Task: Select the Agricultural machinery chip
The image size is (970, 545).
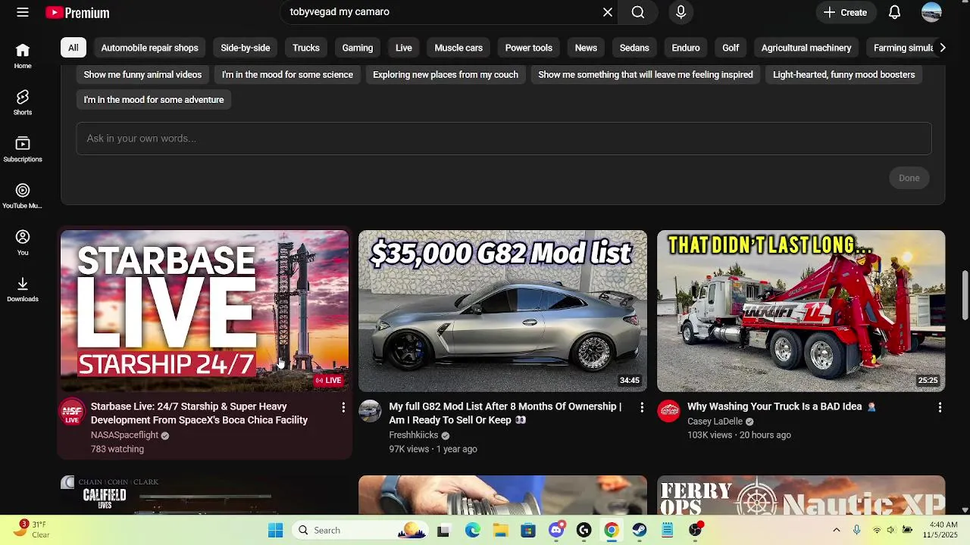Action: point(806,48)
